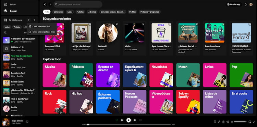Image resolution: width=257 pixels, height=127 pixels.
Task: Select Crear una carpeta de listas
Action: point(42,32)
